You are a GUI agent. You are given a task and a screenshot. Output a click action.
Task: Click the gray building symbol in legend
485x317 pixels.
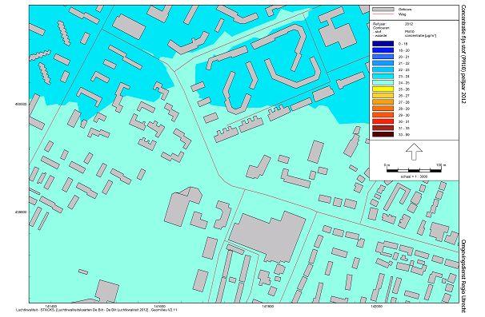pos(383,10)
